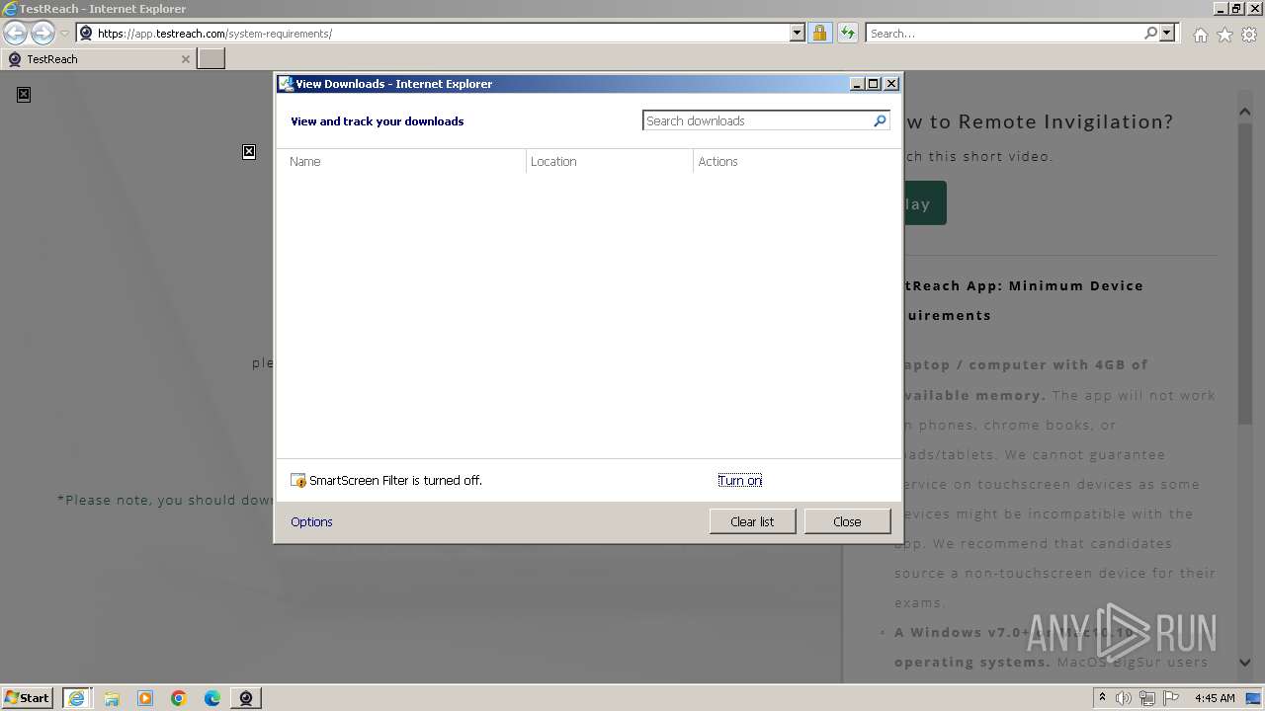Click the page scrollbar down arrow
Image resolution: width=1265 pixels, height=711 pixels.
(1245, 663)
